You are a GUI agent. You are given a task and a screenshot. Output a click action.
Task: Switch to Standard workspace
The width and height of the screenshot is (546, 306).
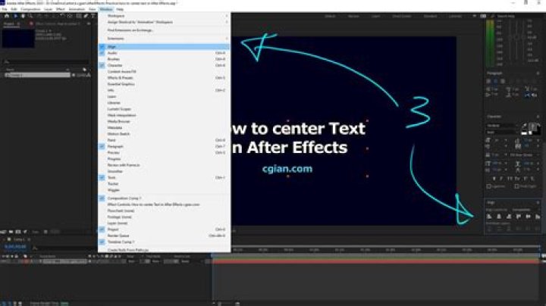(x=430, y=16)
